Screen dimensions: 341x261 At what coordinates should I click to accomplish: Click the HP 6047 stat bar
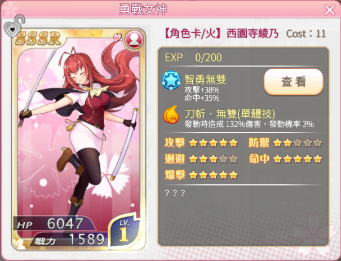54,224
